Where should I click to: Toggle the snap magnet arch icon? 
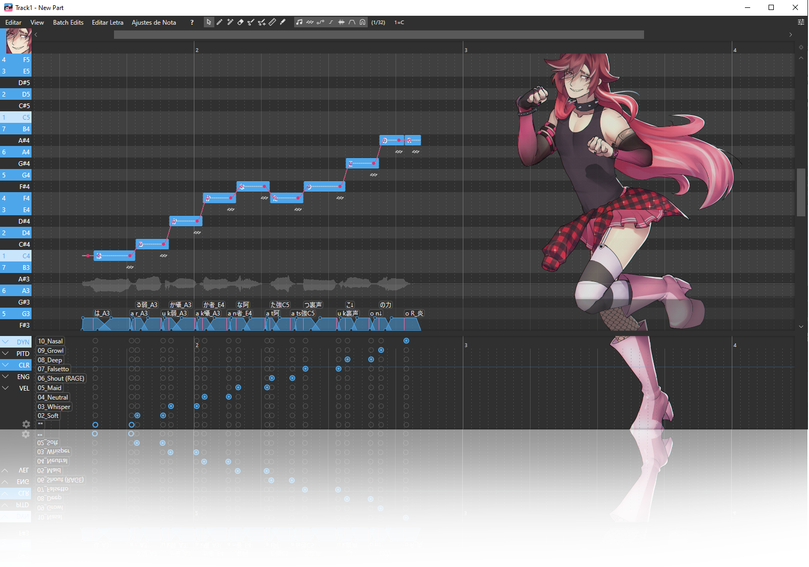tap(362, 22)
